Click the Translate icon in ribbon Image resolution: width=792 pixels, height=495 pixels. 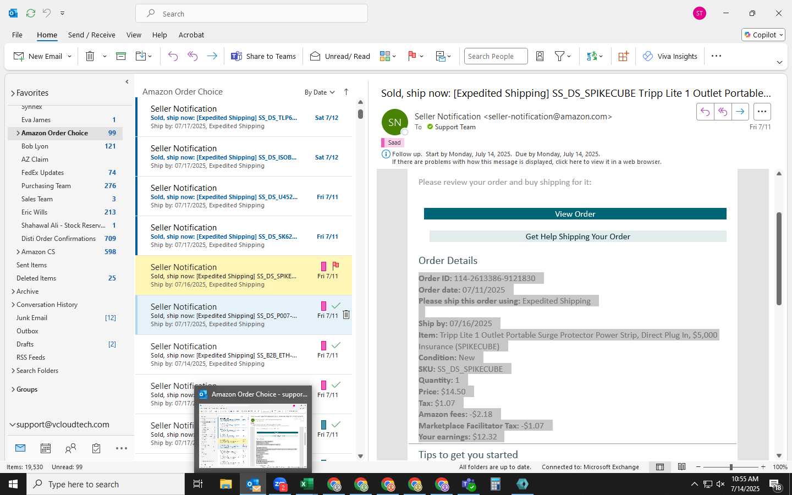pyautogui.click(x=592, y=56)
